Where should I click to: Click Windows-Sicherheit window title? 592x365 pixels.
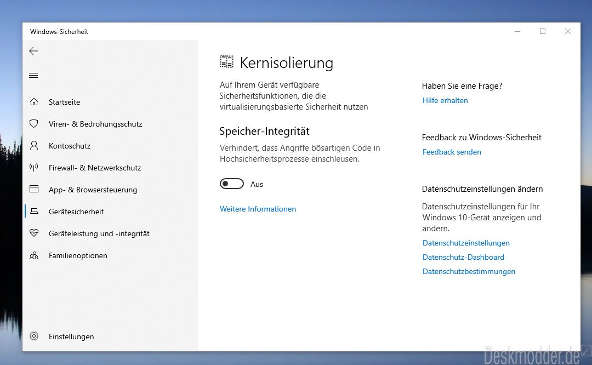pyautogui.click(x=59, y=32)
